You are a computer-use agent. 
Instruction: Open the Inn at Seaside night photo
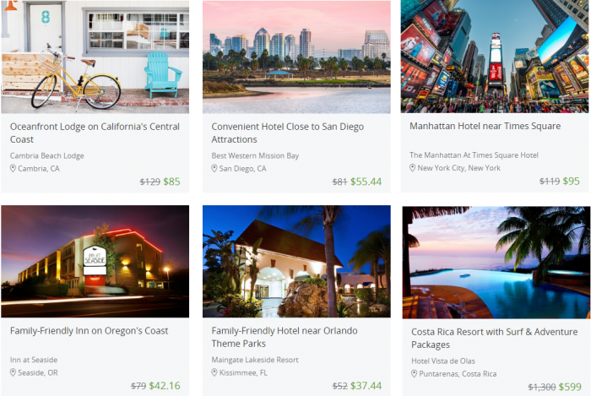pyautogui.click(x=95, y=262)
